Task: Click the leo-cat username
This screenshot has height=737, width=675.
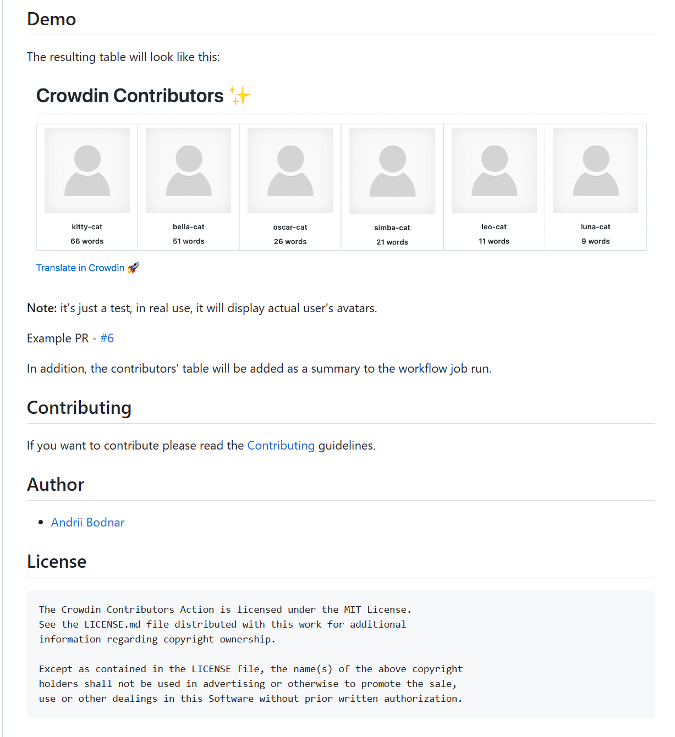Action: pos(494,226)
